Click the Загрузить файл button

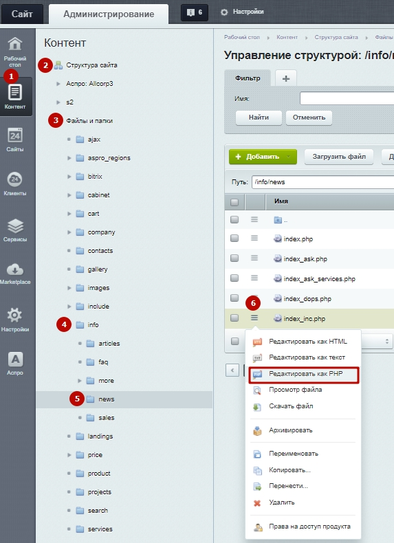point(339,157)
